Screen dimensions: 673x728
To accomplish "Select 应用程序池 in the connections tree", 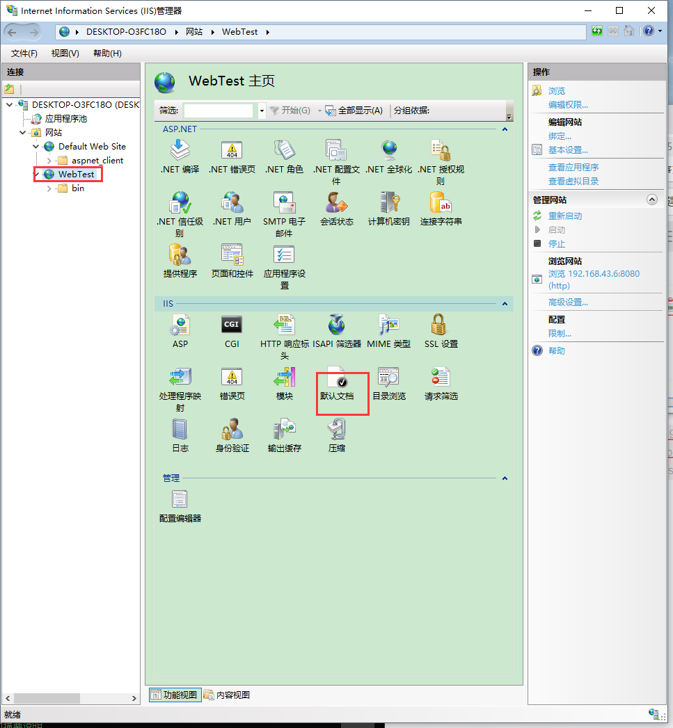I will [65, 119].
